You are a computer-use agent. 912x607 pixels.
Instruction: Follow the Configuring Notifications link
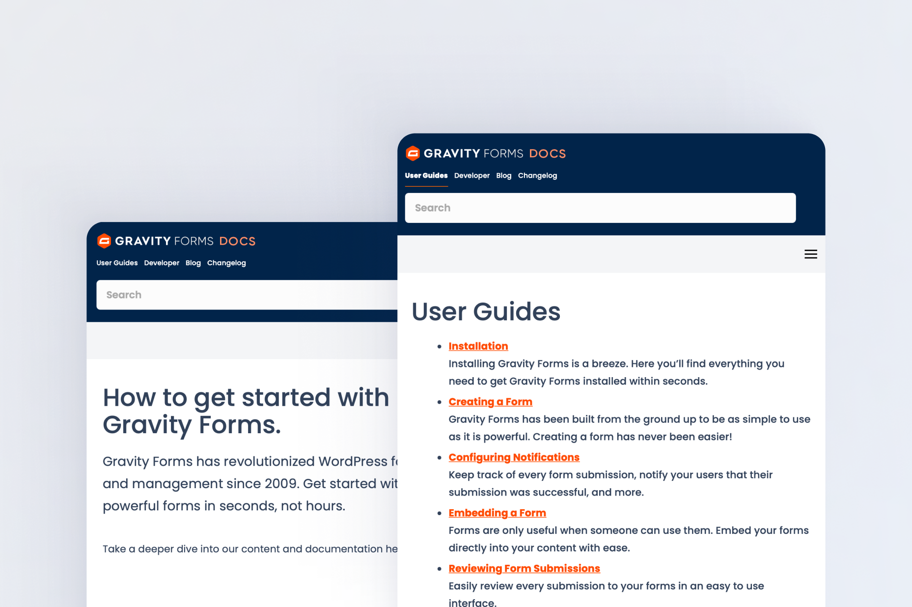(514, 457)
